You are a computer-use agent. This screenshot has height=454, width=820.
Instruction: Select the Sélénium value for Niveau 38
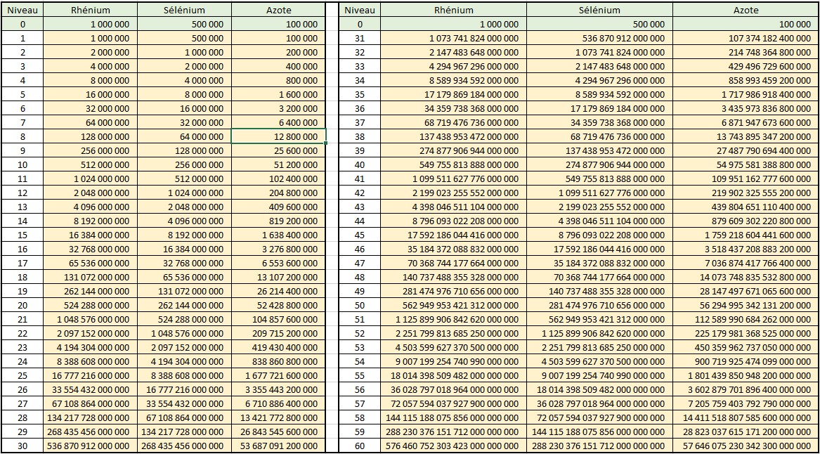599,137
